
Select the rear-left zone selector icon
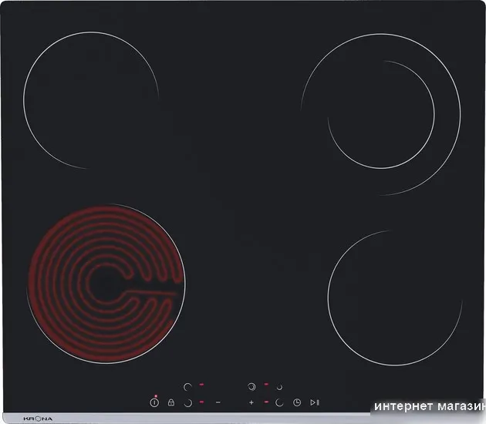tap(187, 387)
